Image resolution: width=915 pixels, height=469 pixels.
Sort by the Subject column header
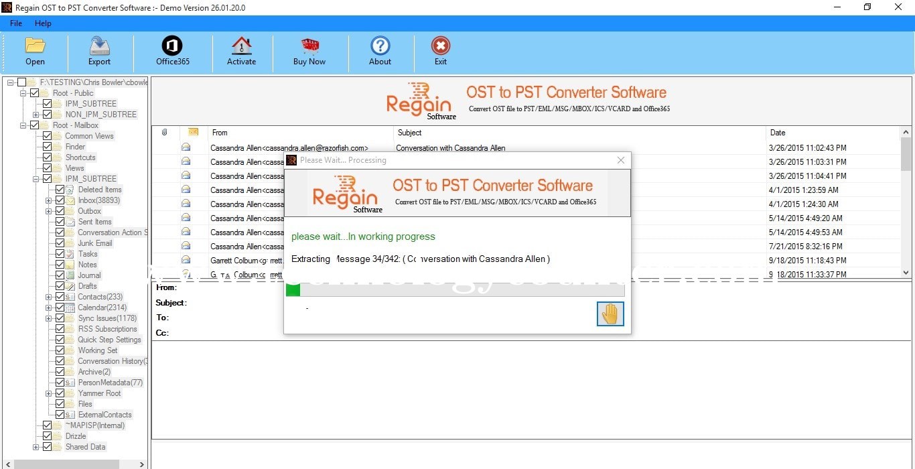[x=580, y=133]
